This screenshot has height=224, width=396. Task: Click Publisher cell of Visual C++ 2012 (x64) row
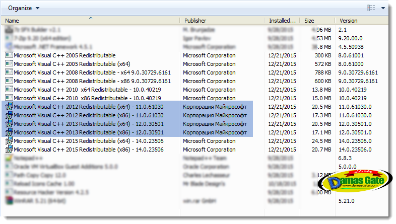(215, 107)
